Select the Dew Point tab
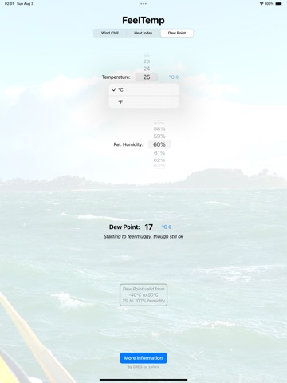 point(177,33)
